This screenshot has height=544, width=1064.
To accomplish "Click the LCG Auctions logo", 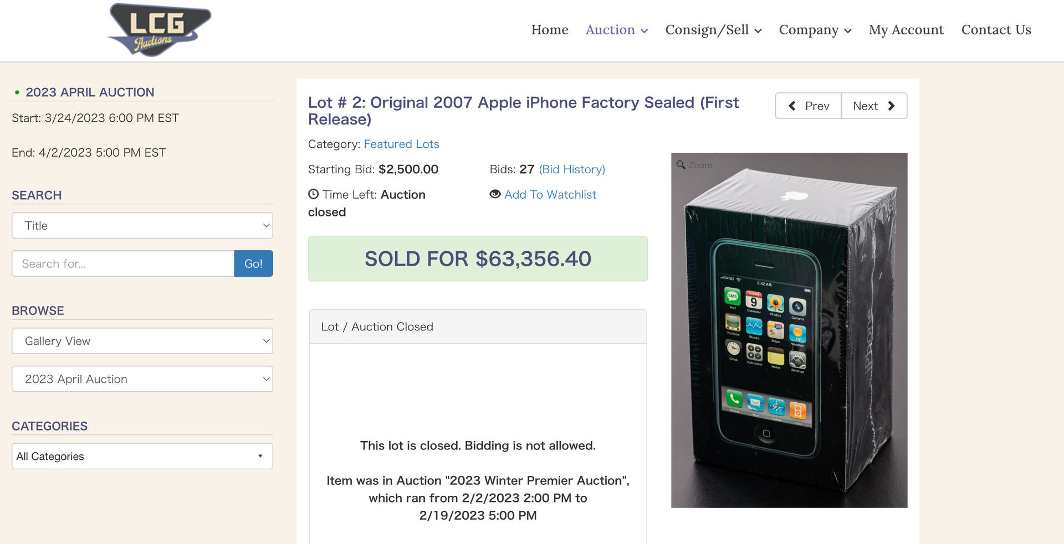I will (159, 30).
